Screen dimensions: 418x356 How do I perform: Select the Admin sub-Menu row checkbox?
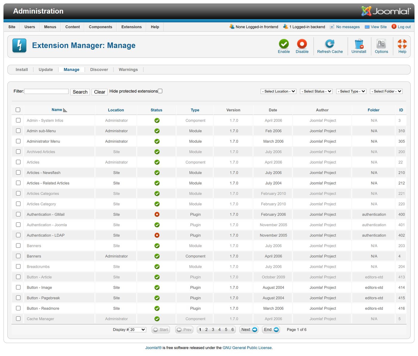tap(18, 131)
